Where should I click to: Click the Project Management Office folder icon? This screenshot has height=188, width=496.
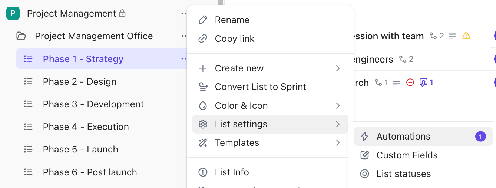21,36
